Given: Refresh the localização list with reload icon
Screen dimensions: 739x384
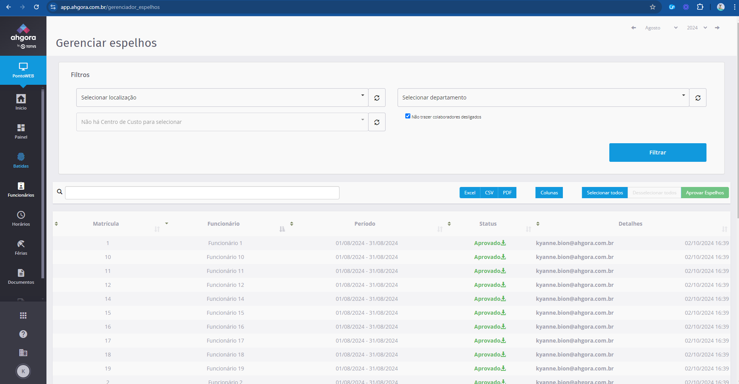Looking at the screenshot, I should click(x=377, y=98).
